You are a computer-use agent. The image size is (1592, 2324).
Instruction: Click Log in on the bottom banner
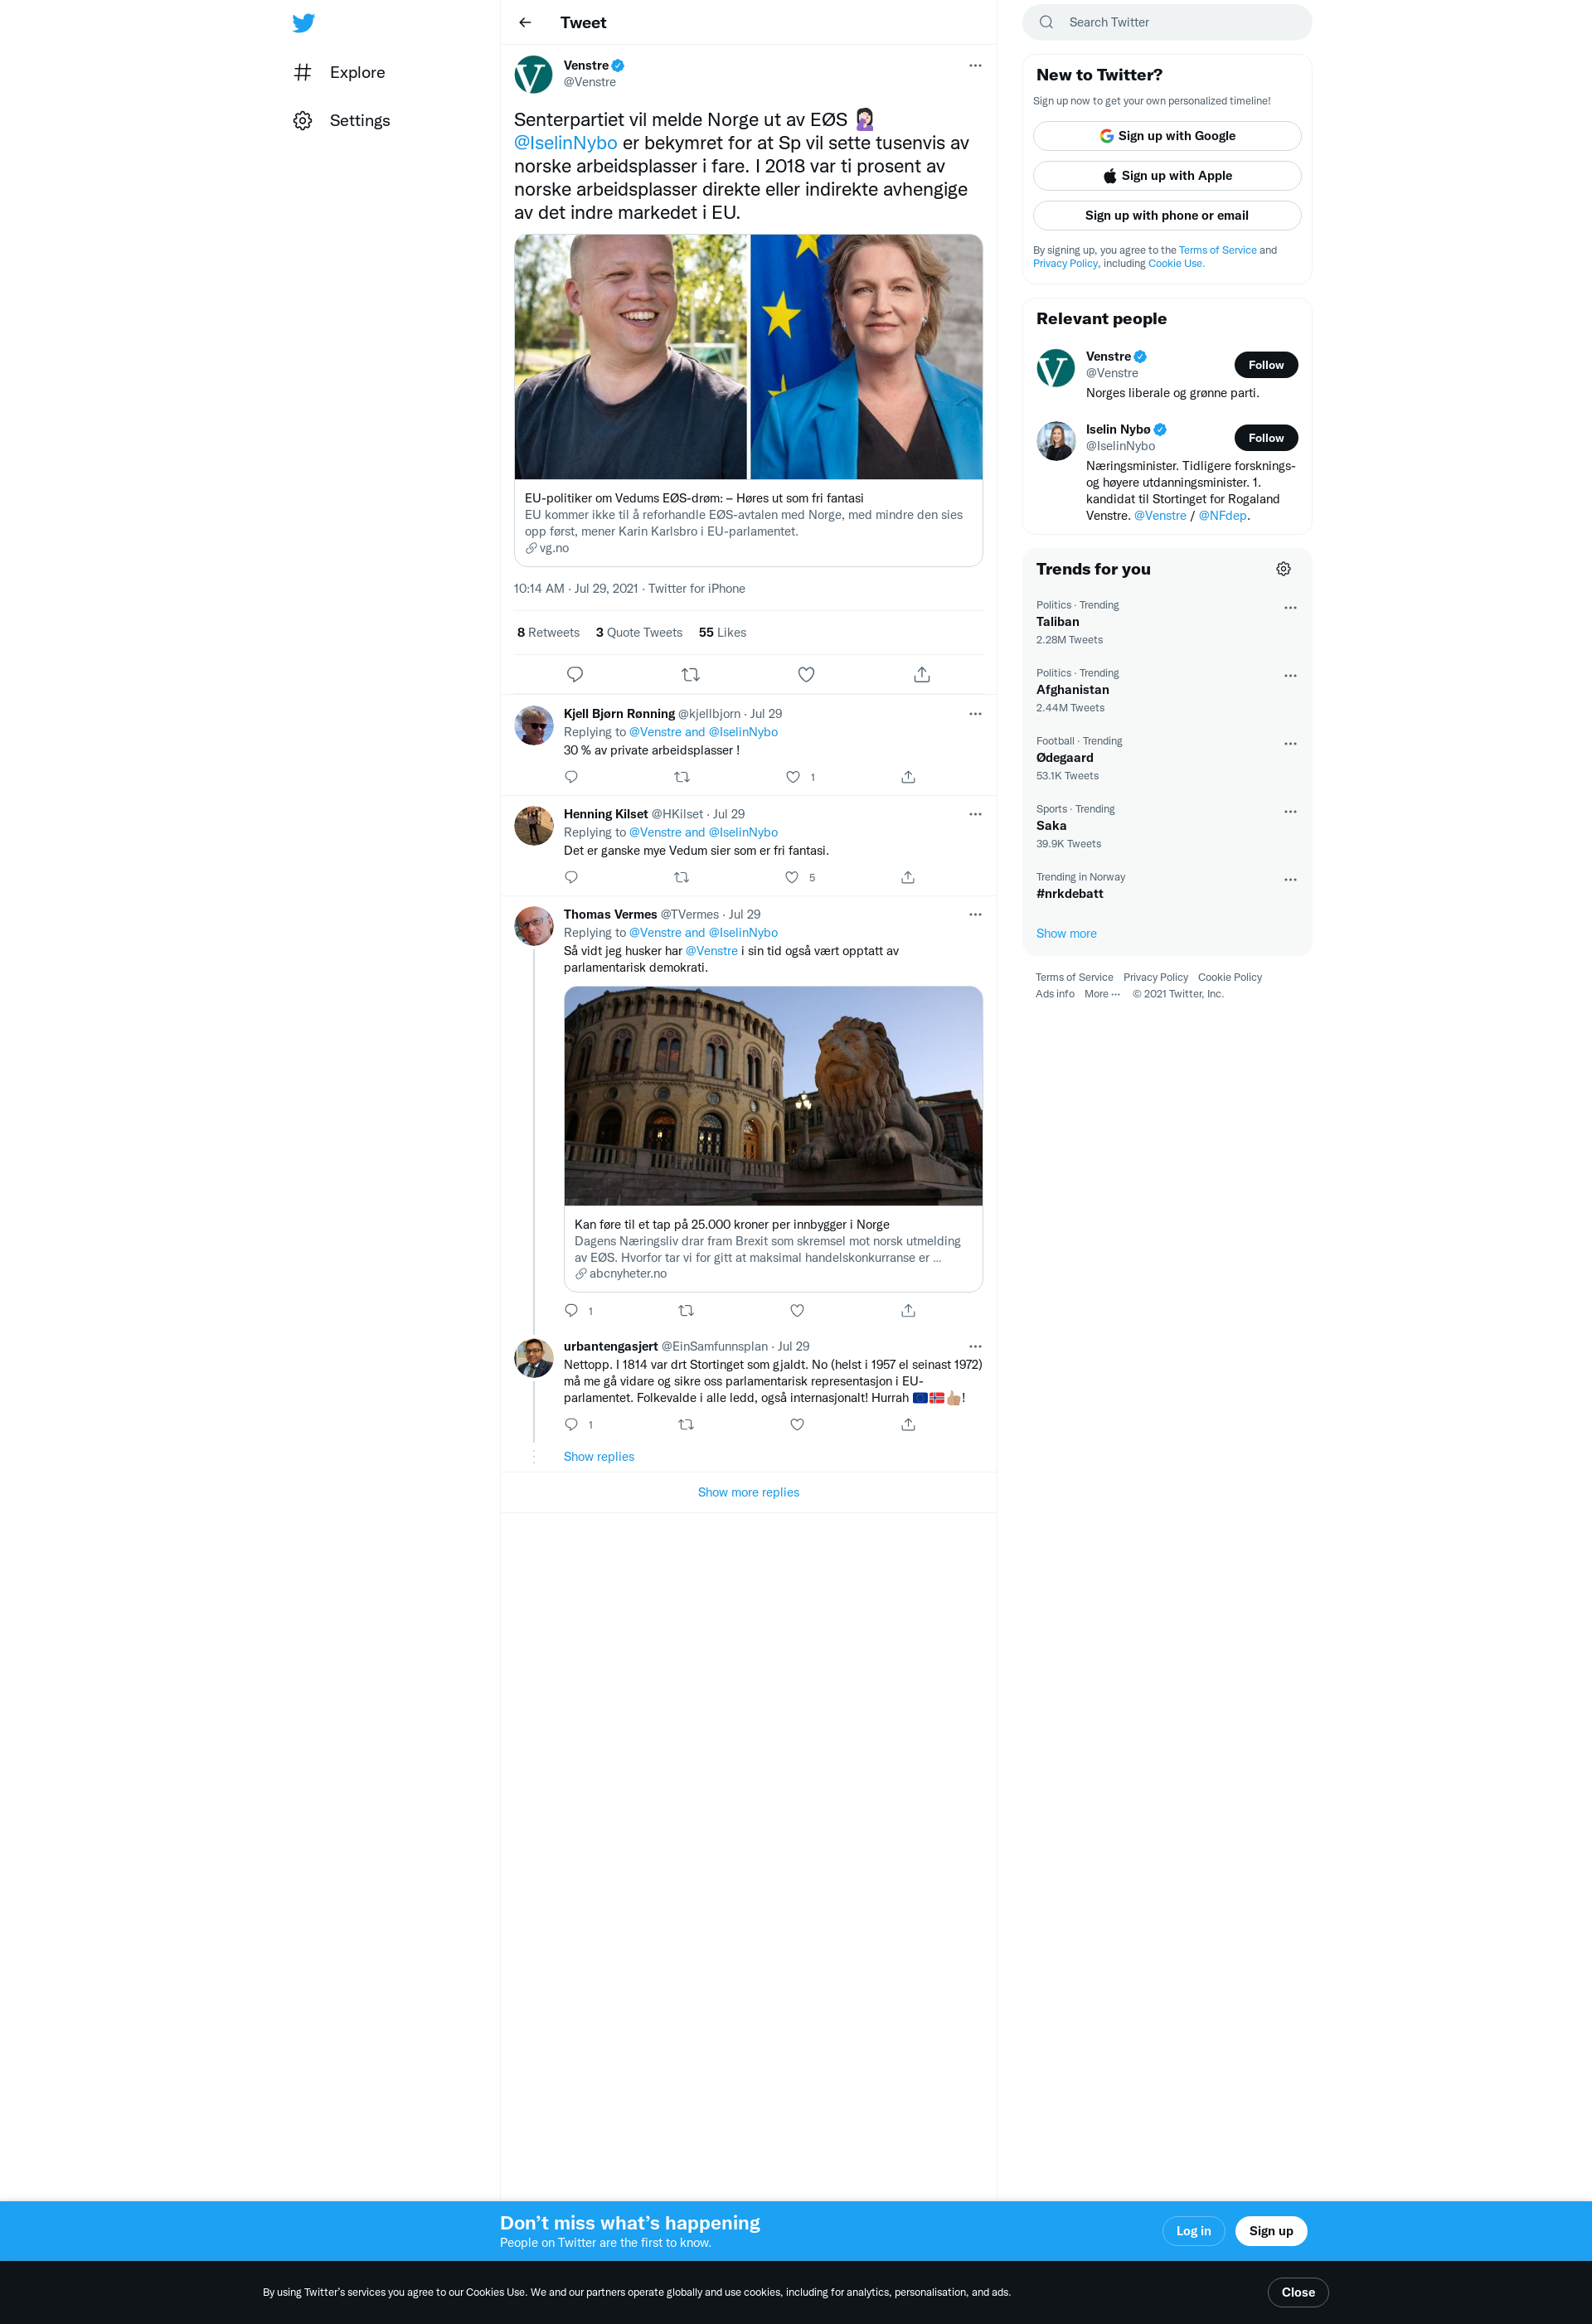1193,2231
